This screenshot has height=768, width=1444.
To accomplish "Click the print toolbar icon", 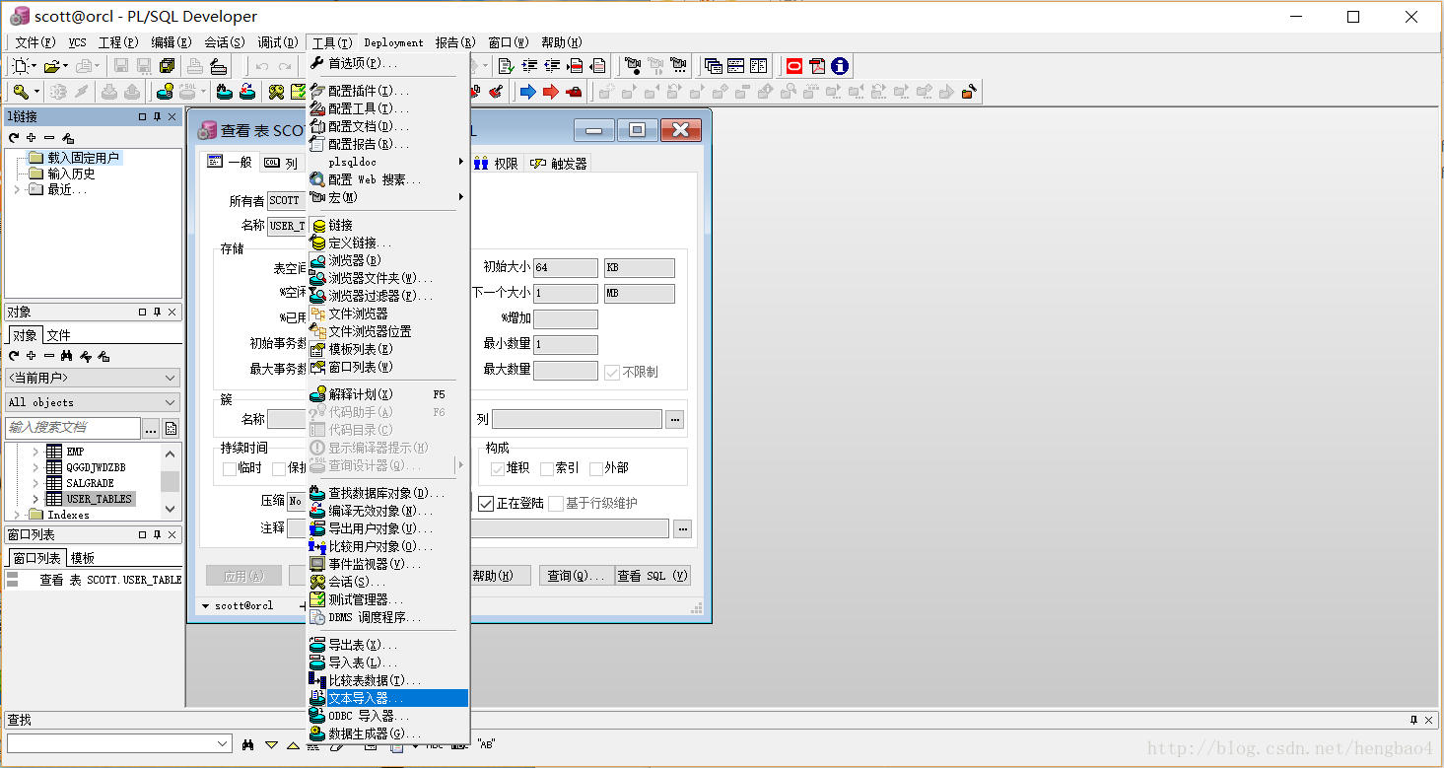I will 195,66.
